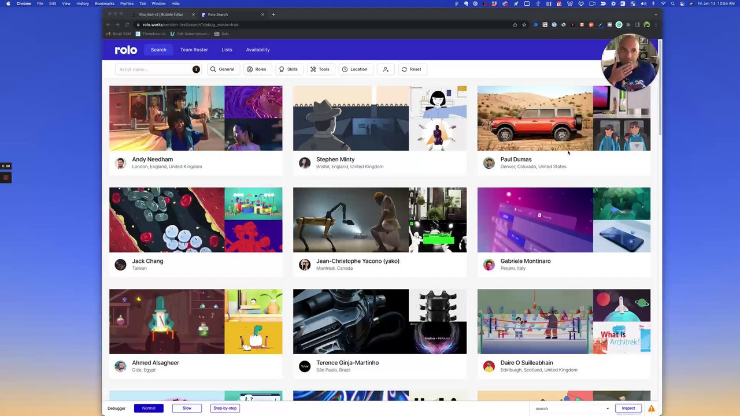This screenshot has width=740, height=416.
Task: Click Jack Chang's avatar
Action: click(x=120, y=265)
